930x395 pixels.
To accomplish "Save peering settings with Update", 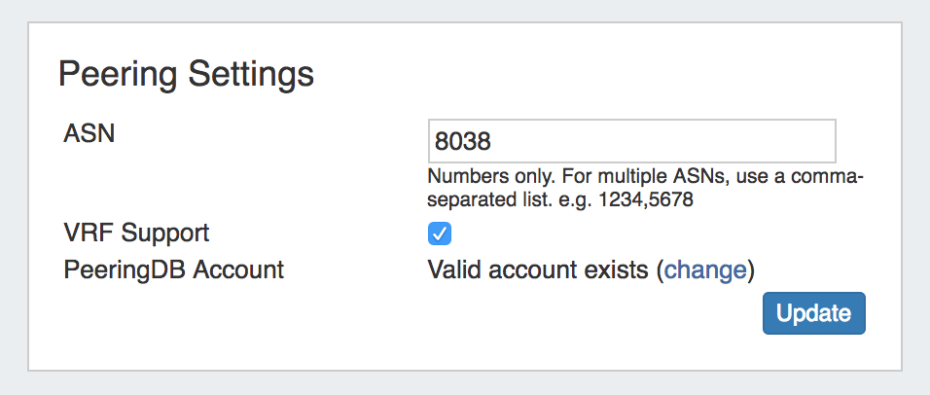I will pyautogui.click(x=813, y=312).
